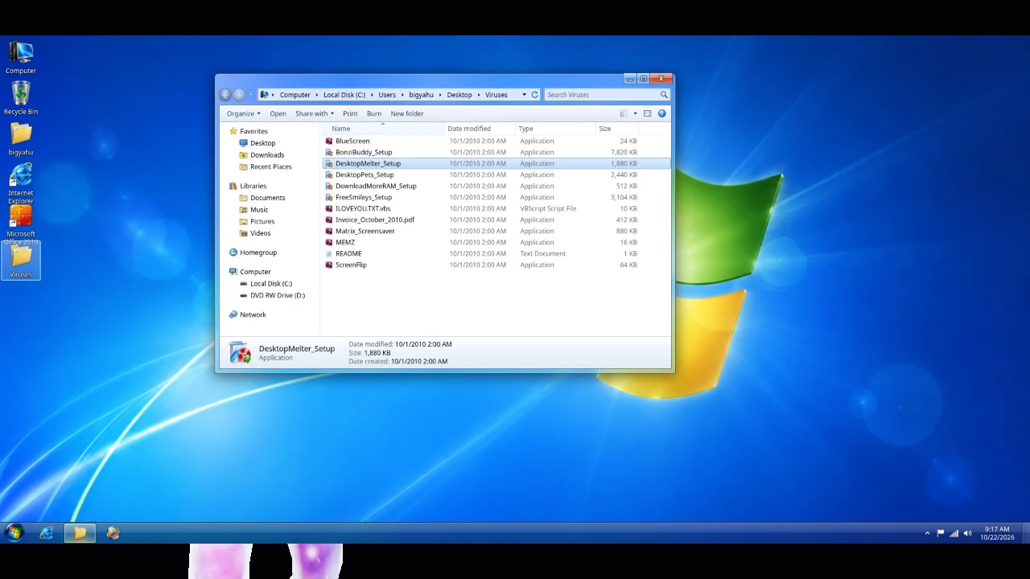Screen dimensions: 1030x579
Task: Show hidden tray icons arrow
Action: tap(927, 533)
